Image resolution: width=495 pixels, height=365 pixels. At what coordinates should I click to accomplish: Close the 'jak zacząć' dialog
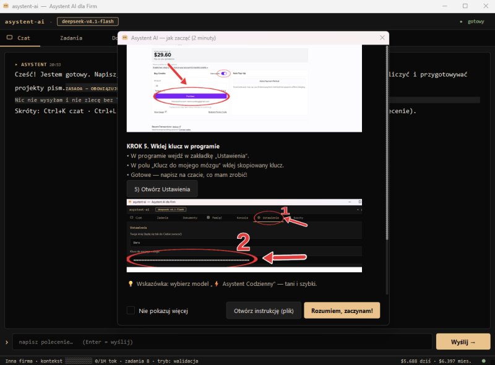382,38
